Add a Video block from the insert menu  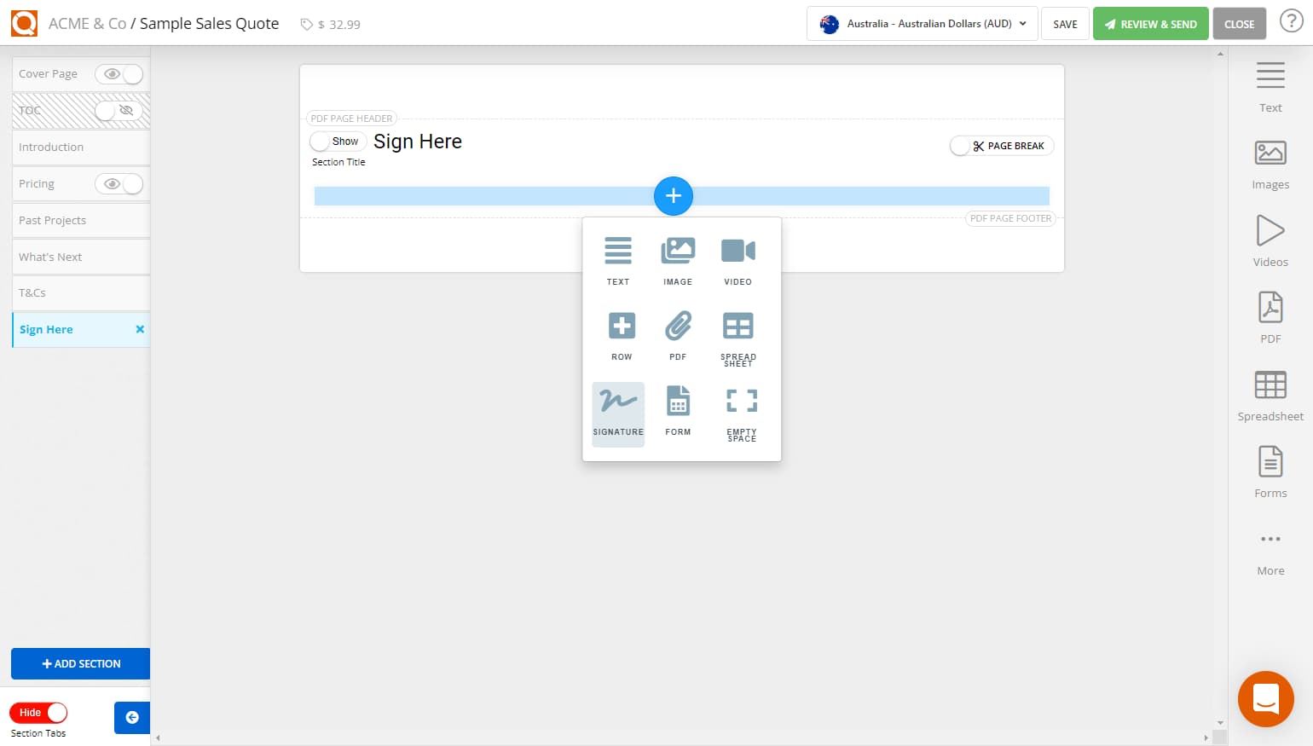pos(737,260)
